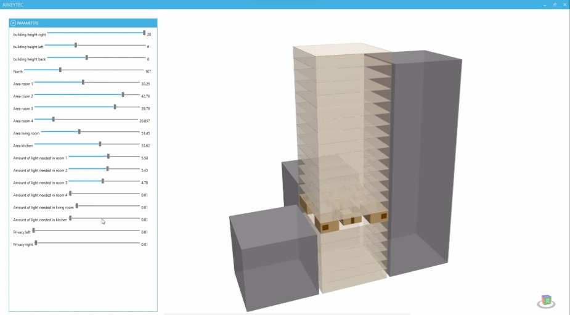The width and height of the screenshot is (570, 315).
Task: Click the building height left slider handle
Action: tap(76, 45)
